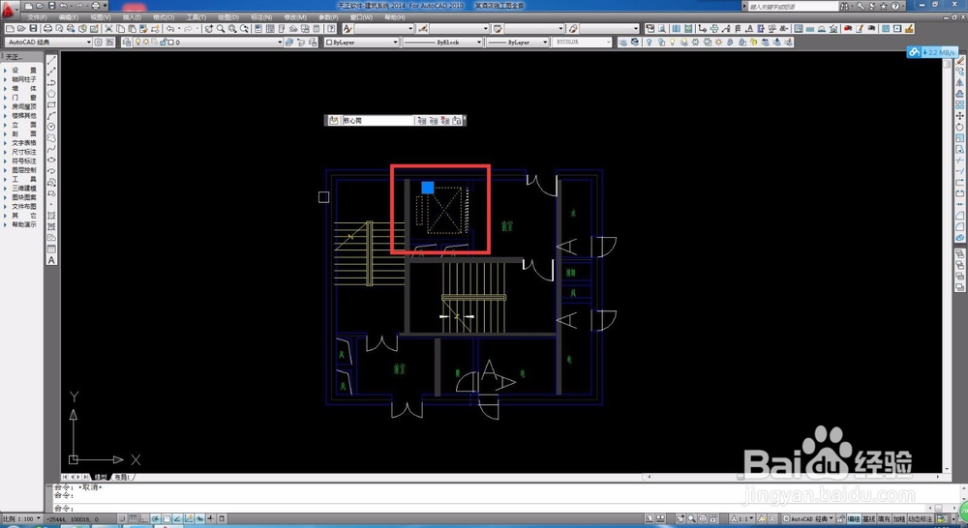Open the ByLayer lineweight dropdown
The width and height of the screenshot is (968, 528).
[x=517, y=43]
